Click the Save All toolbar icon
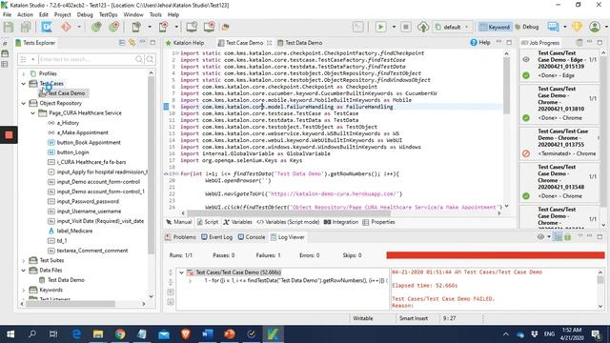This screenshot has height=343, width=610. click(26, 27)
